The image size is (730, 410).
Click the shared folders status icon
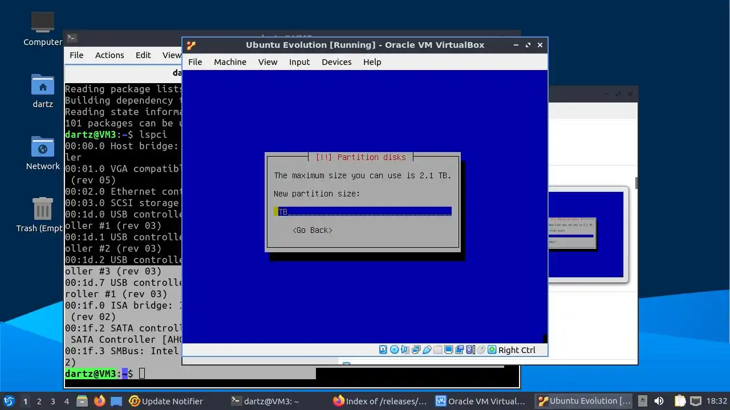tap(437, 350)
